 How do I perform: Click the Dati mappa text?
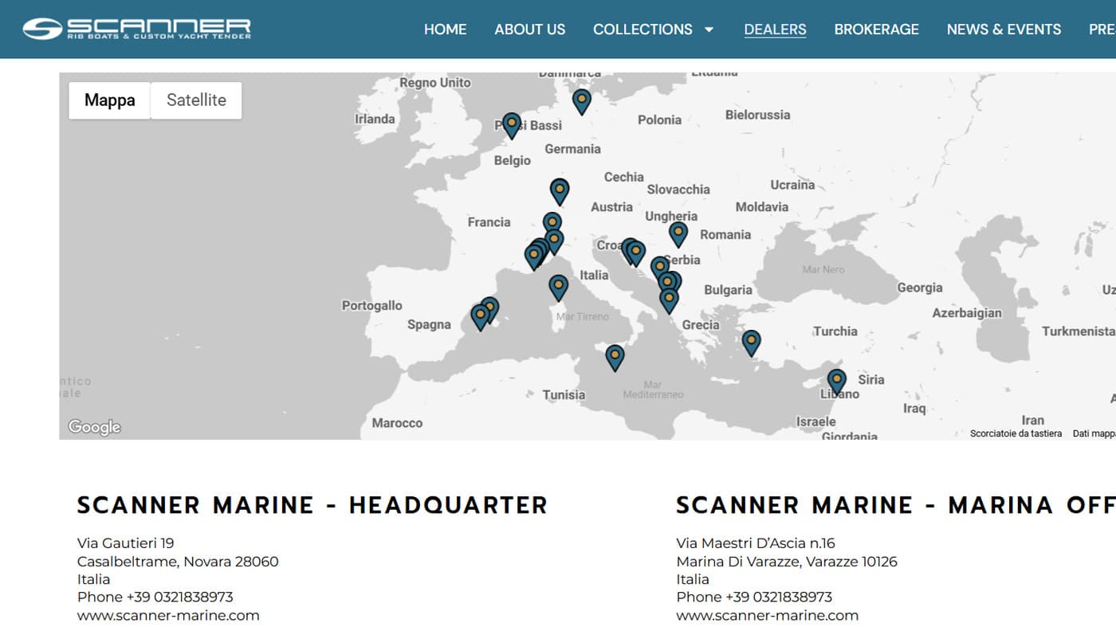[x=1092, y=433]
